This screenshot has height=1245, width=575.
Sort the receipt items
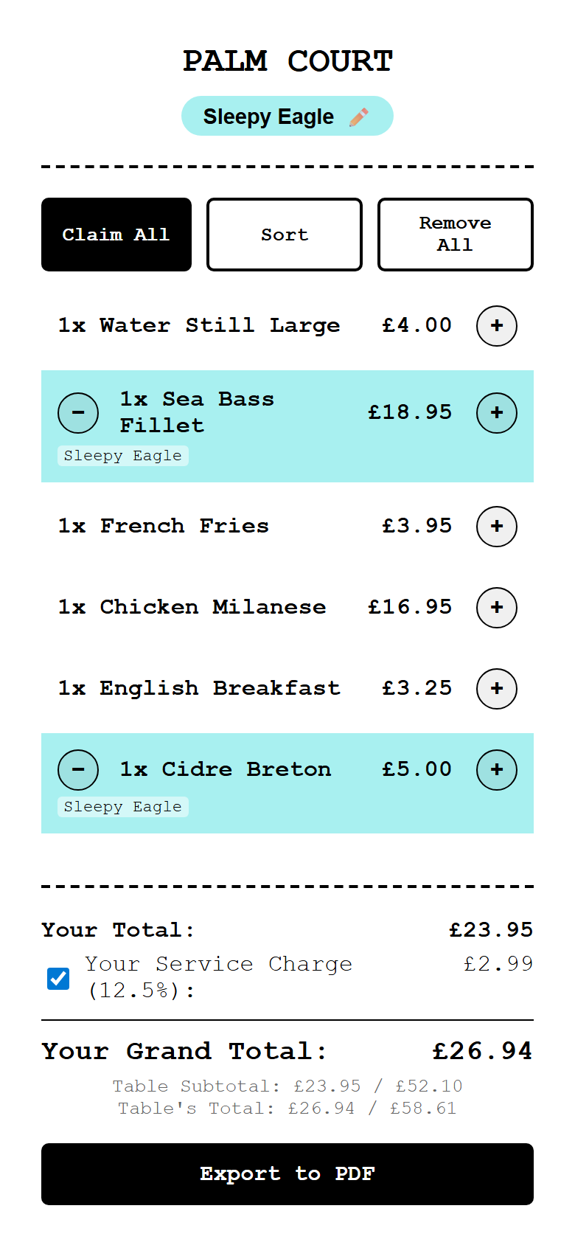(285, 235)
